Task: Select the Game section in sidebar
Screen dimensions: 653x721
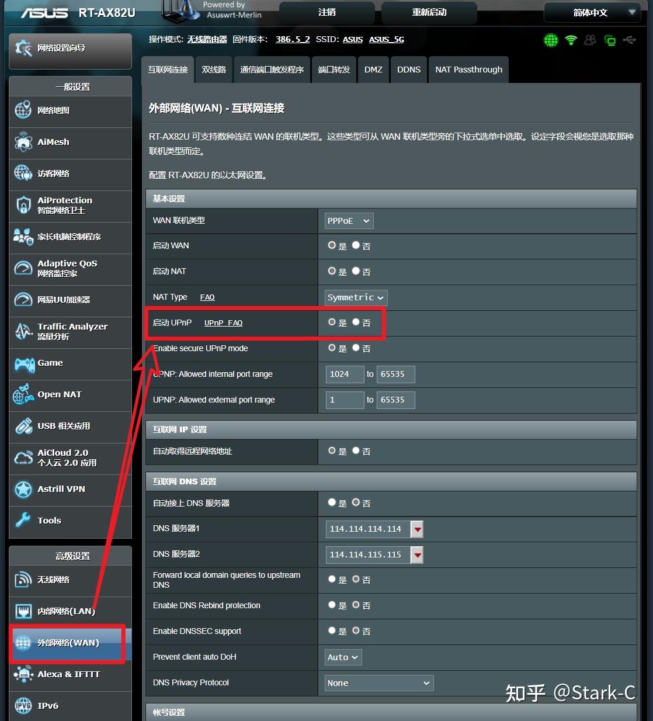Action: tap(50, 362)
